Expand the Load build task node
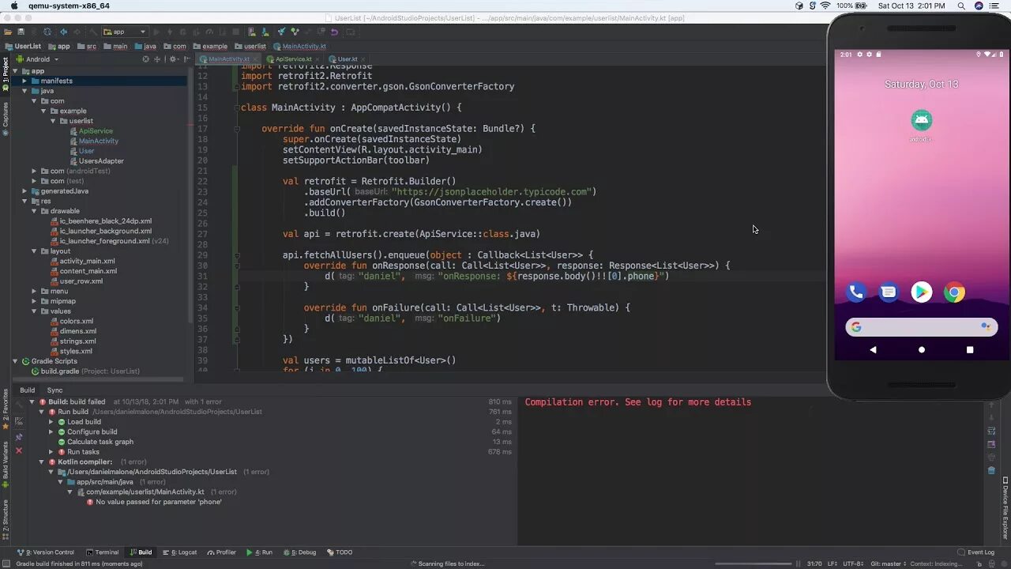 51,422
